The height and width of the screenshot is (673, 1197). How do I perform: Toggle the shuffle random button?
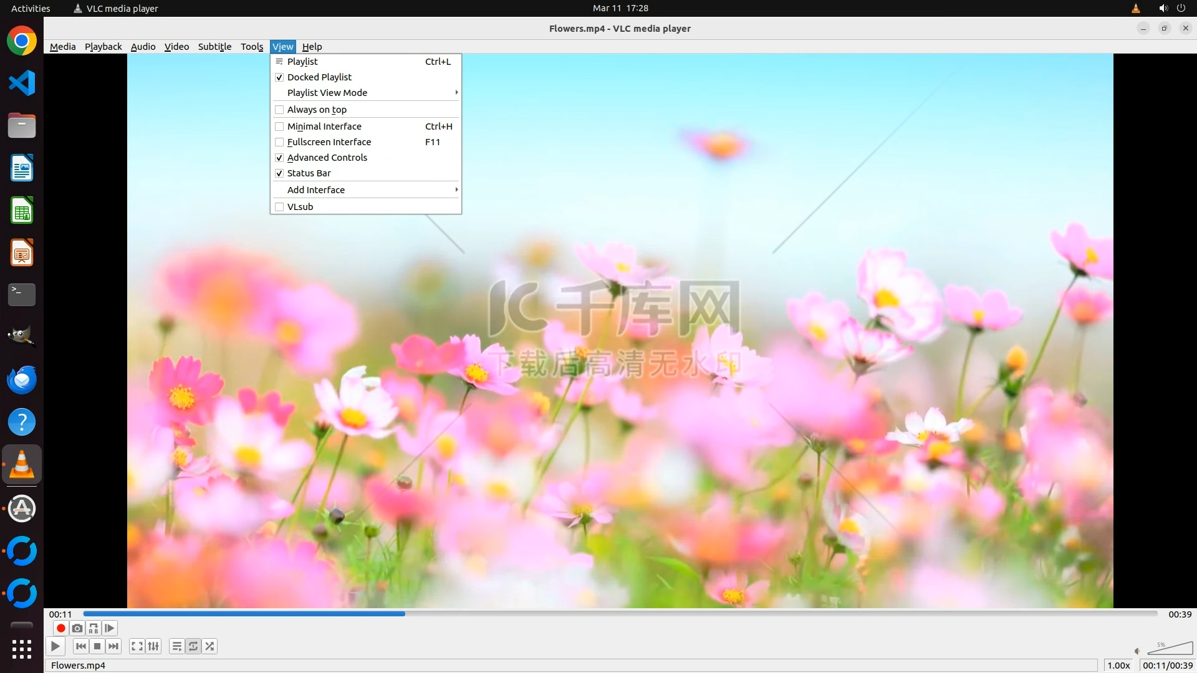click(x=210, y=646)
